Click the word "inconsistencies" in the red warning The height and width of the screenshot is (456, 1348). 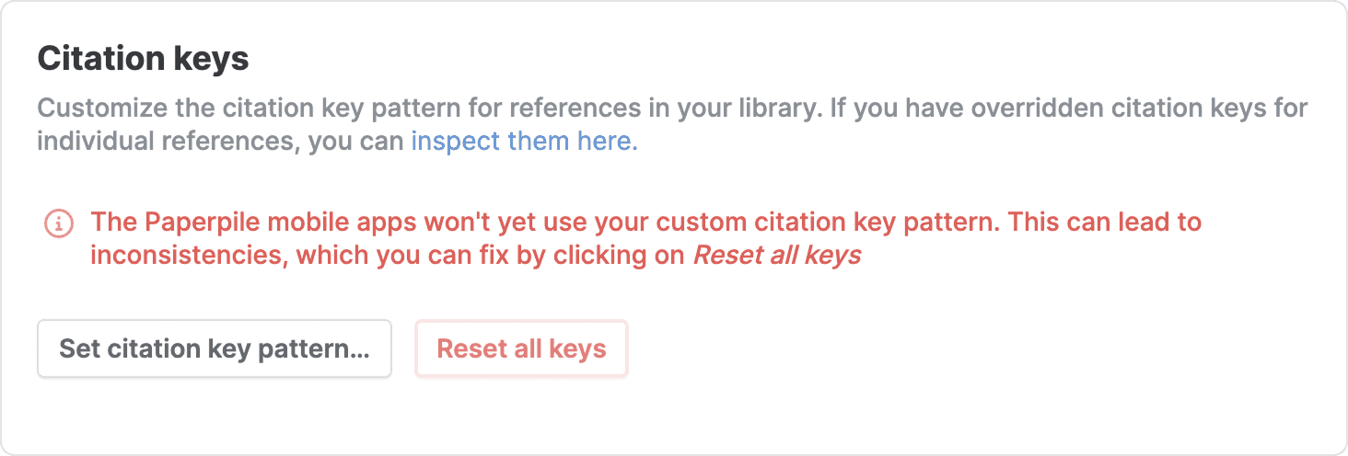190,255
